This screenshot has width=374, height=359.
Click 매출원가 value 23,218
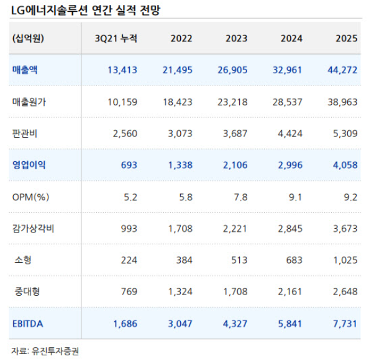[232, 102]
